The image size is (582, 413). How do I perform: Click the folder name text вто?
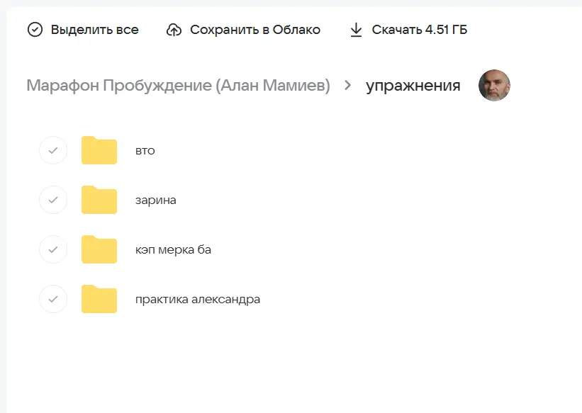pyautogui.click(x=145, y=150)
